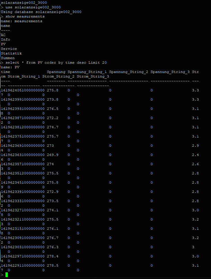Click the Info measurement name
The width and height of the screenshot is (211, 279).
(x=5, y=39)
